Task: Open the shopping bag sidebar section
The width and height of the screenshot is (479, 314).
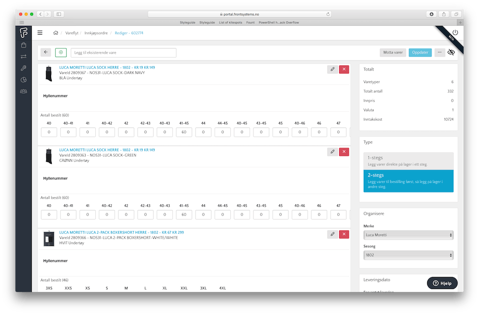Action: coord(23,45)
